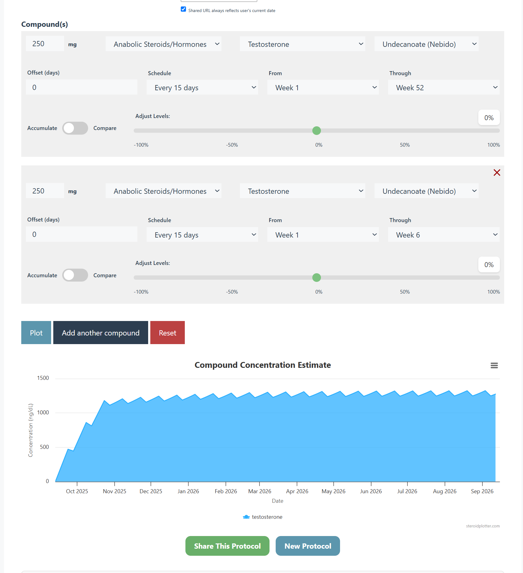Screen dimensions: 523x573
Task: Open Through Week 52 dropdown
Action: (444, 87)
